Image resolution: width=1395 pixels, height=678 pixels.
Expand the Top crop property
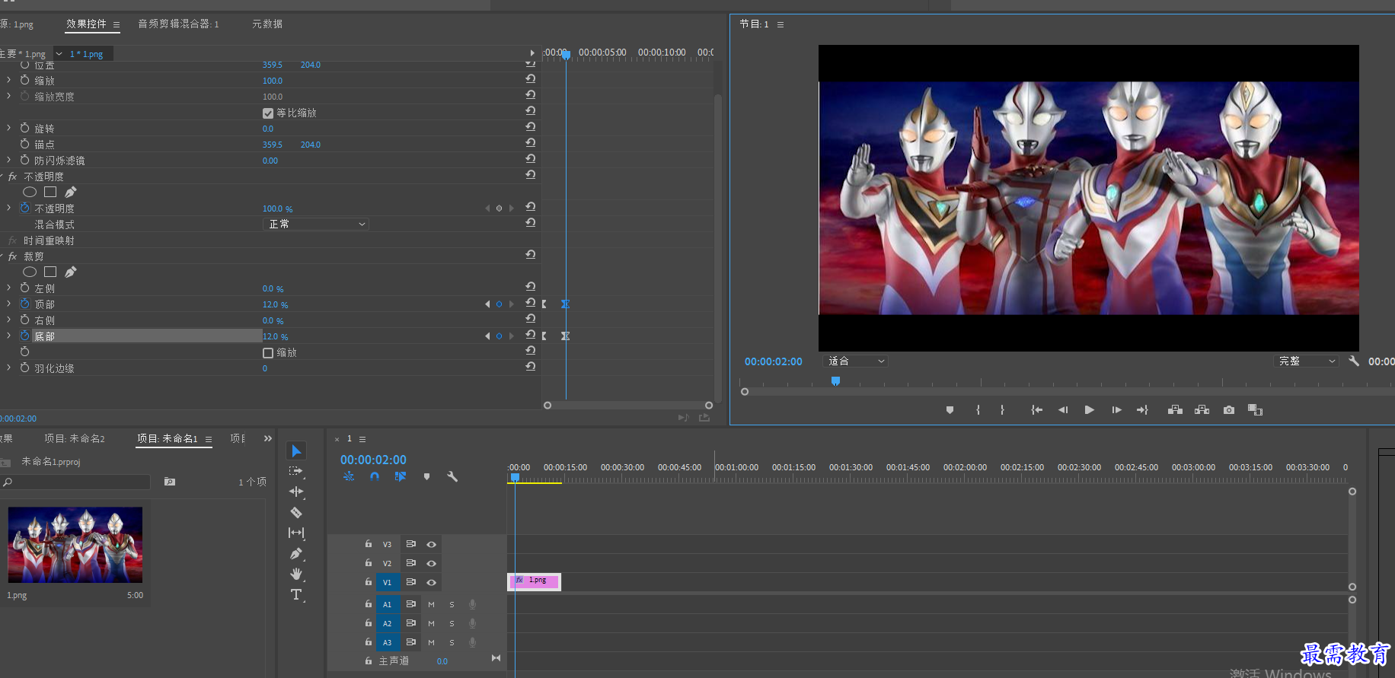[x=9, y=304]
